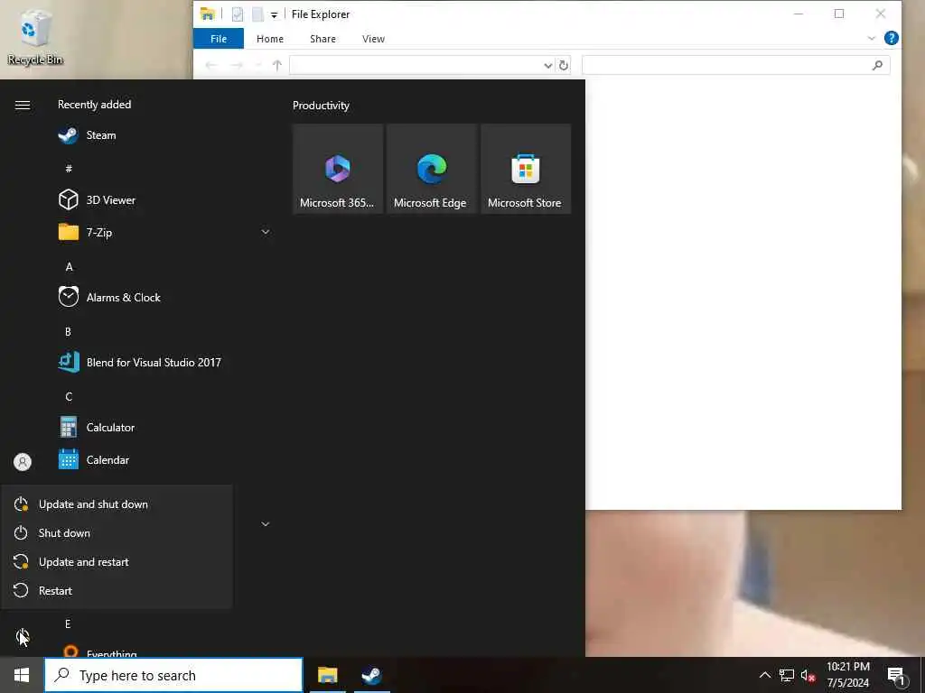Click File Explorer Forward arrow
Screen dimensions: 925x693
[x=237, y=65]
